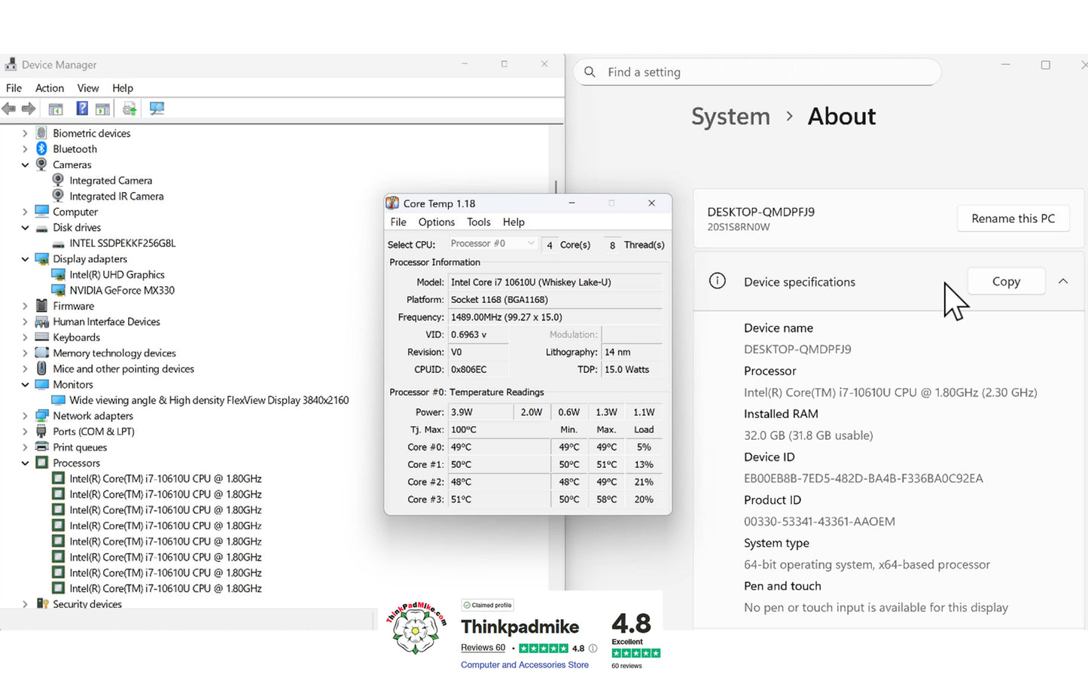This screenshot has height=684, width=1088.
Task: Select Intel(R) UHD Graphics adapter
Action: pyautogui.click(x=117, y=275)
